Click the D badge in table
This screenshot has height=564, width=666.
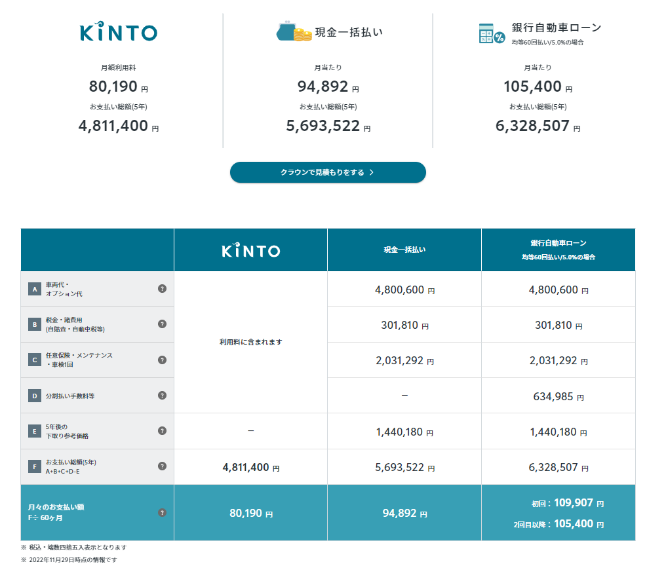[x=34, y=396]
